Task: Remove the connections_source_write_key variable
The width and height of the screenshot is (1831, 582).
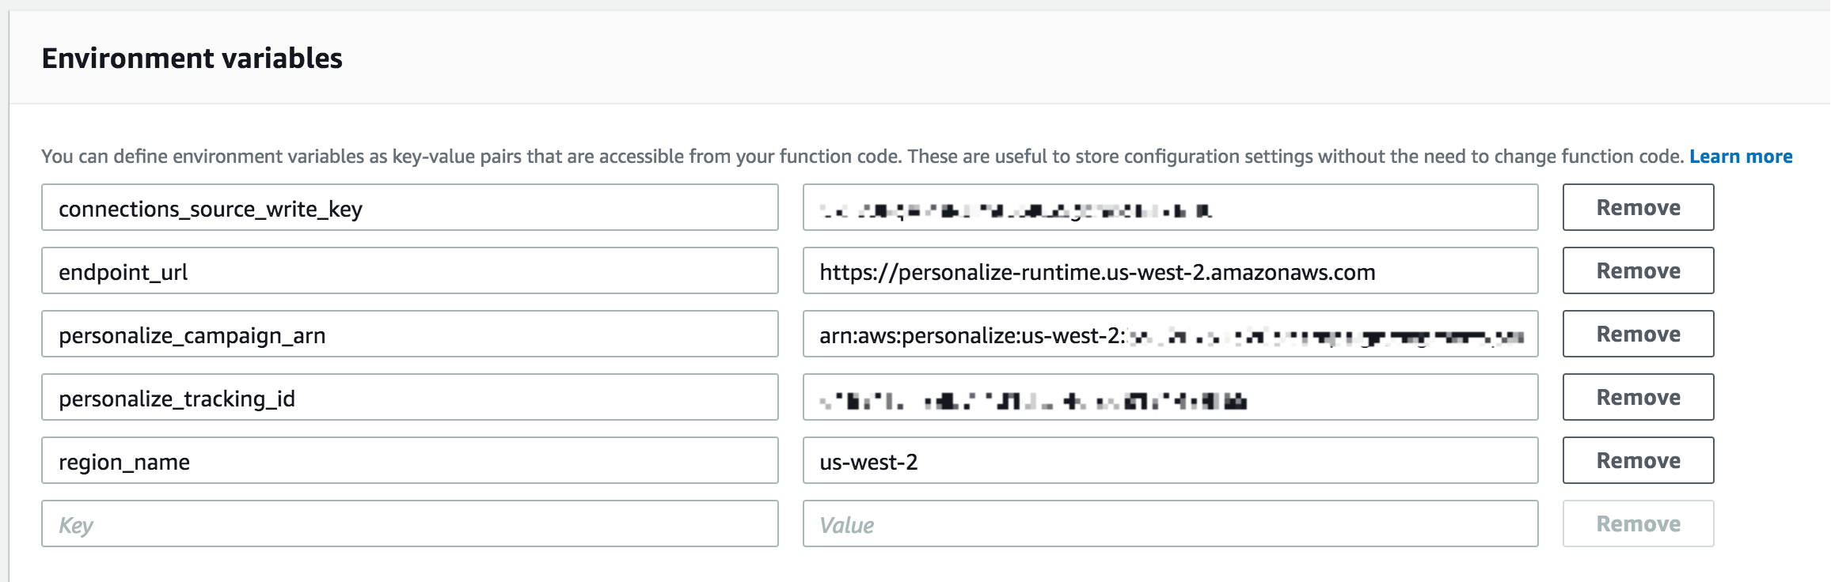Action: [x=1637, y=208]
